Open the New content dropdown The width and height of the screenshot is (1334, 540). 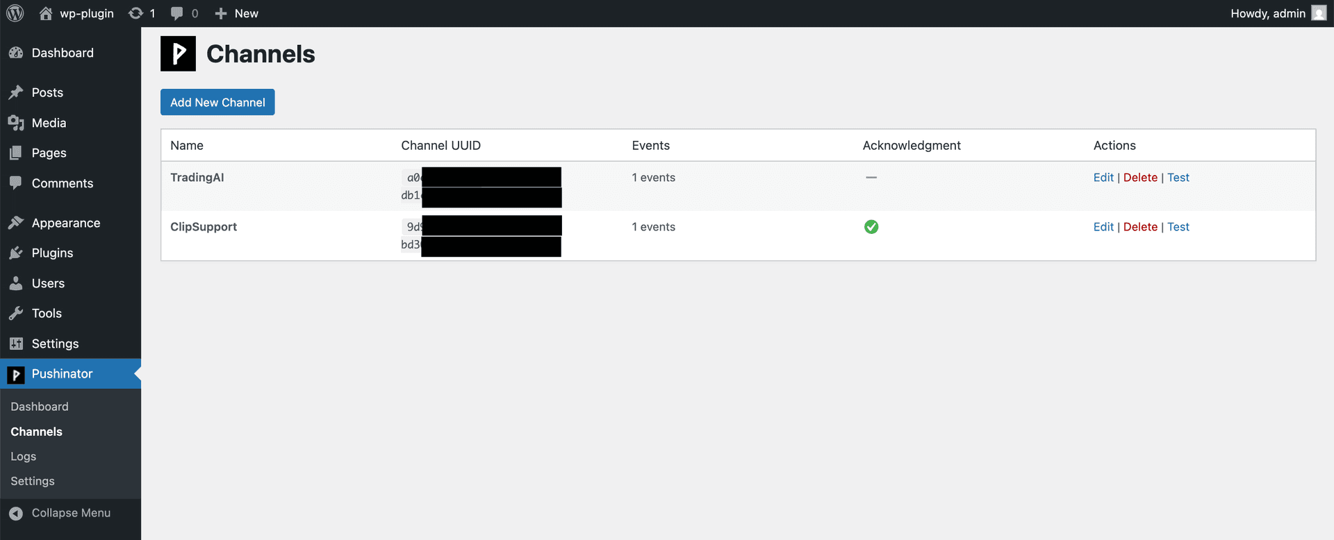tap(237, 13)
